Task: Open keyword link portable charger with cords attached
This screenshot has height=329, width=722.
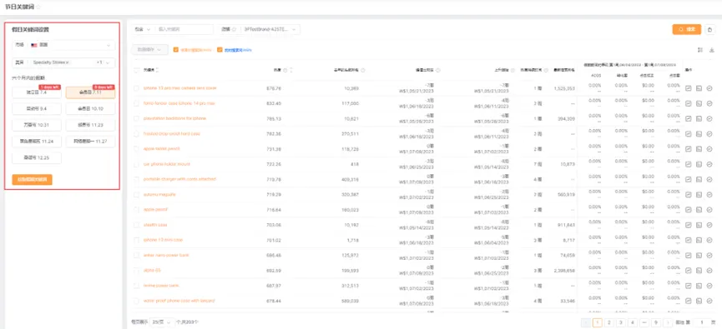Action: [179, 179]
